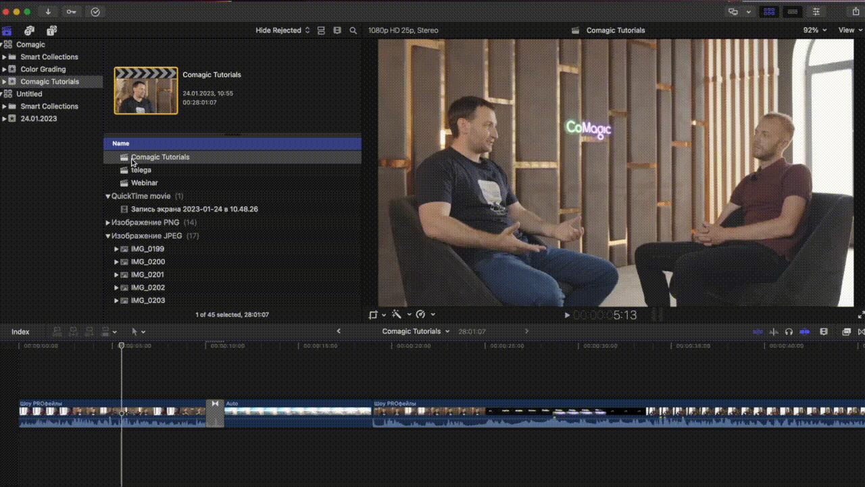Select the Webinar project row
Screen dimensions: 865x487
click(232, 183)
